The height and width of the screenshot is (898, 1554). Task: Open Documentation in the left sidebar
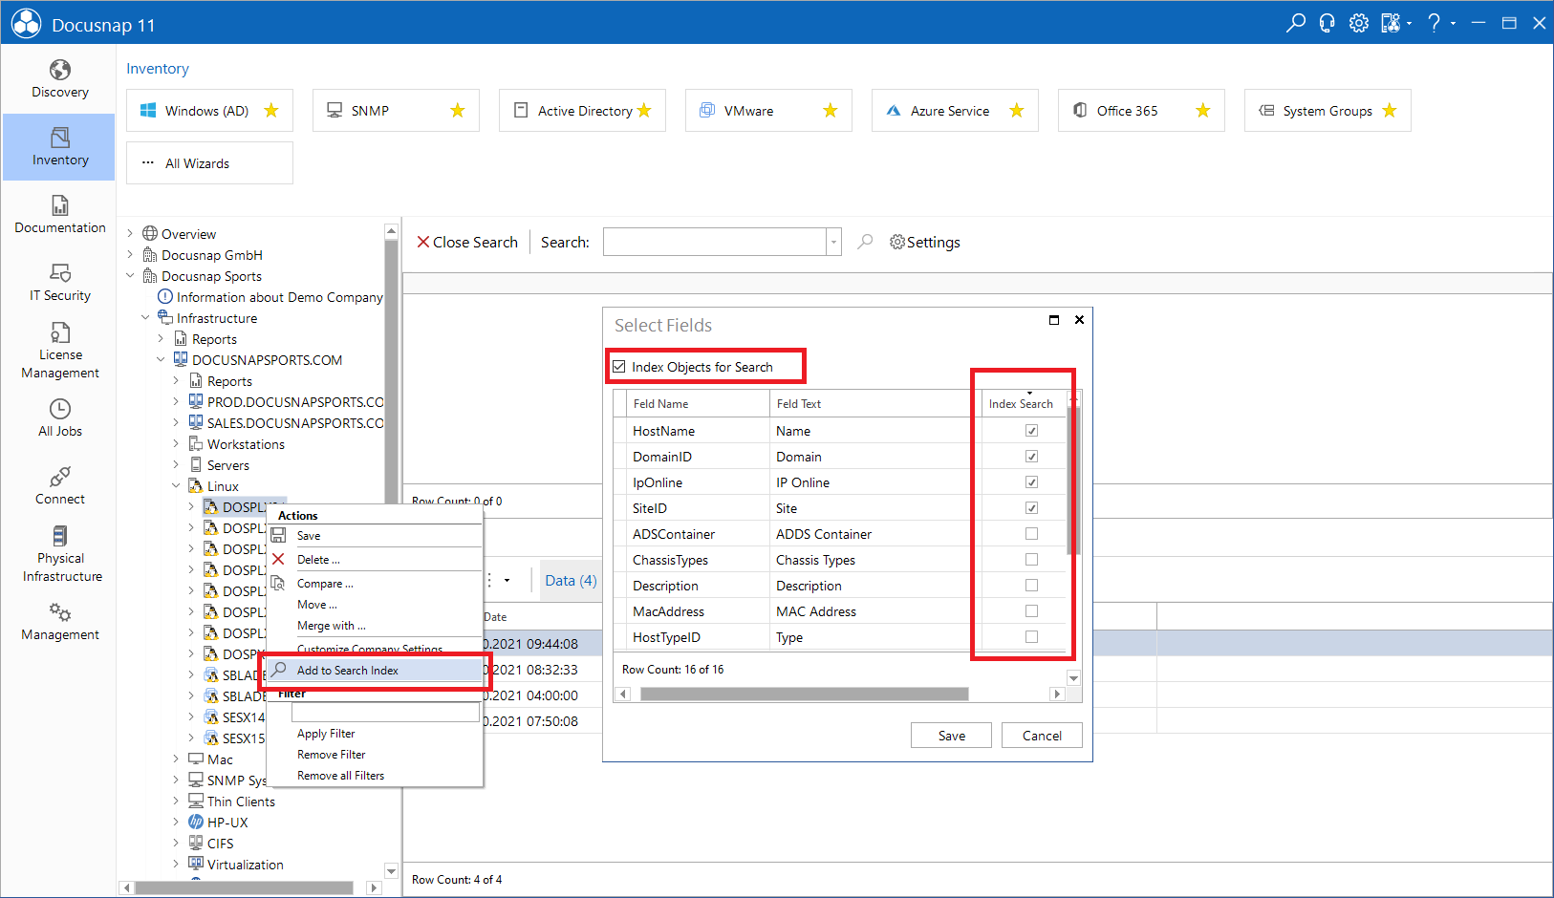coord(59,215)
